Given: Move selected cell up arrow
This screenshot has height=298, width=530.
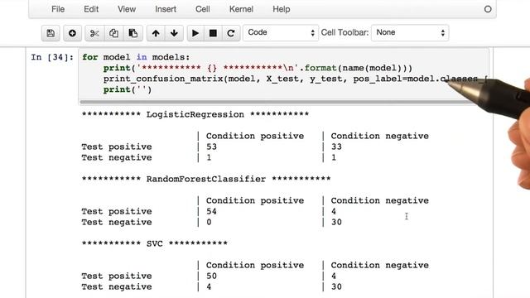Looking at the screenshot, I should (156, 33).
